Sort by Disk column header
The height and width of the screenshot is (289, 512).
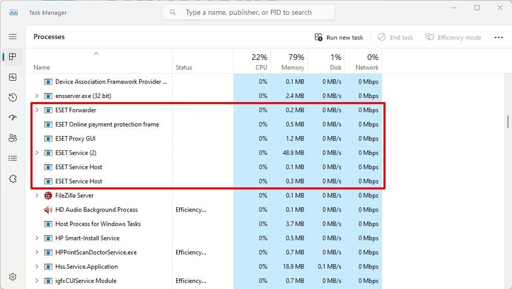(326, 61)
